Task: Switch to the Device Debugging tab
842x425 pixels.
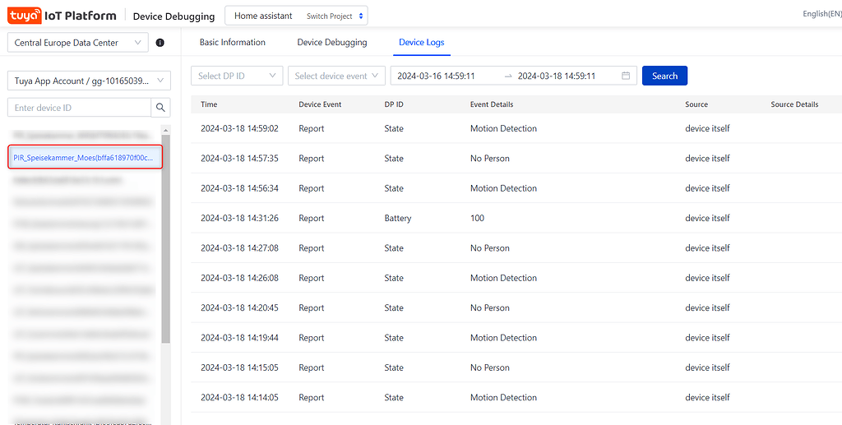Action: pyautogui.click(x=332, y=42)
